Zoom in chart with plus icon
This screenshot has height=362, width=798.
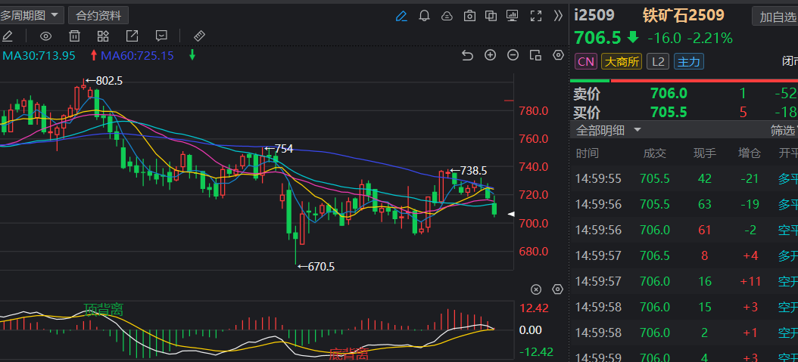click(490, 55)
